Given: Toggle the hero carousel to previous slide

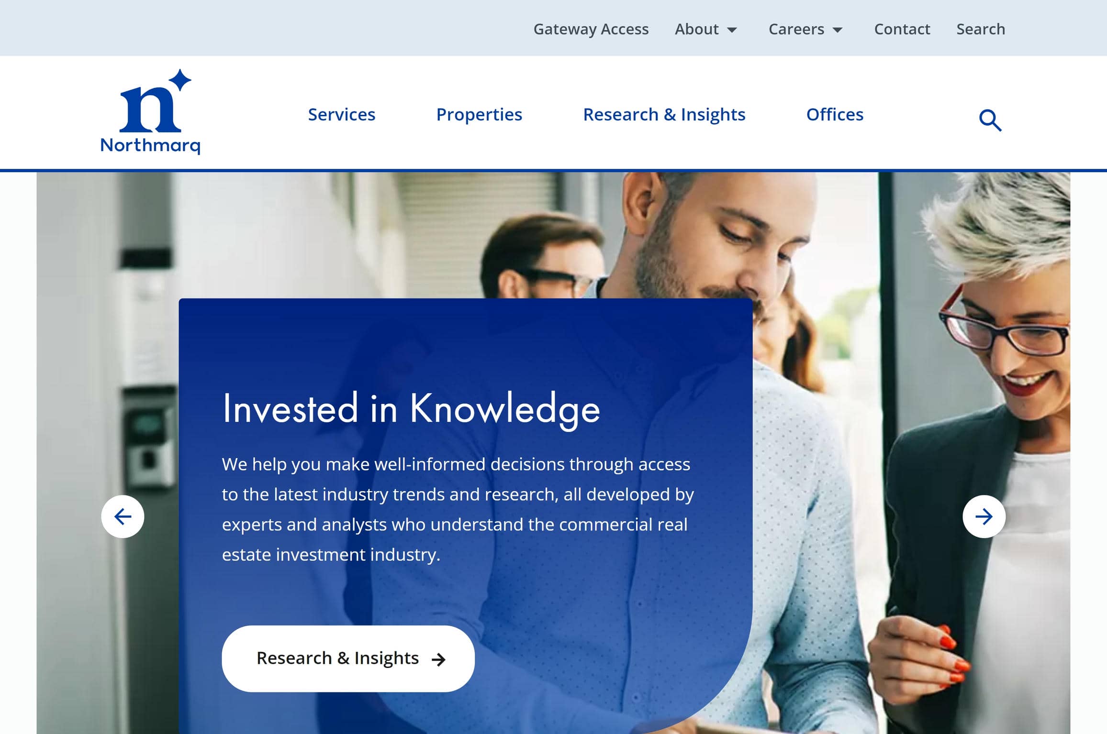Looking at the screenshot, I should [x=122, y=516].
